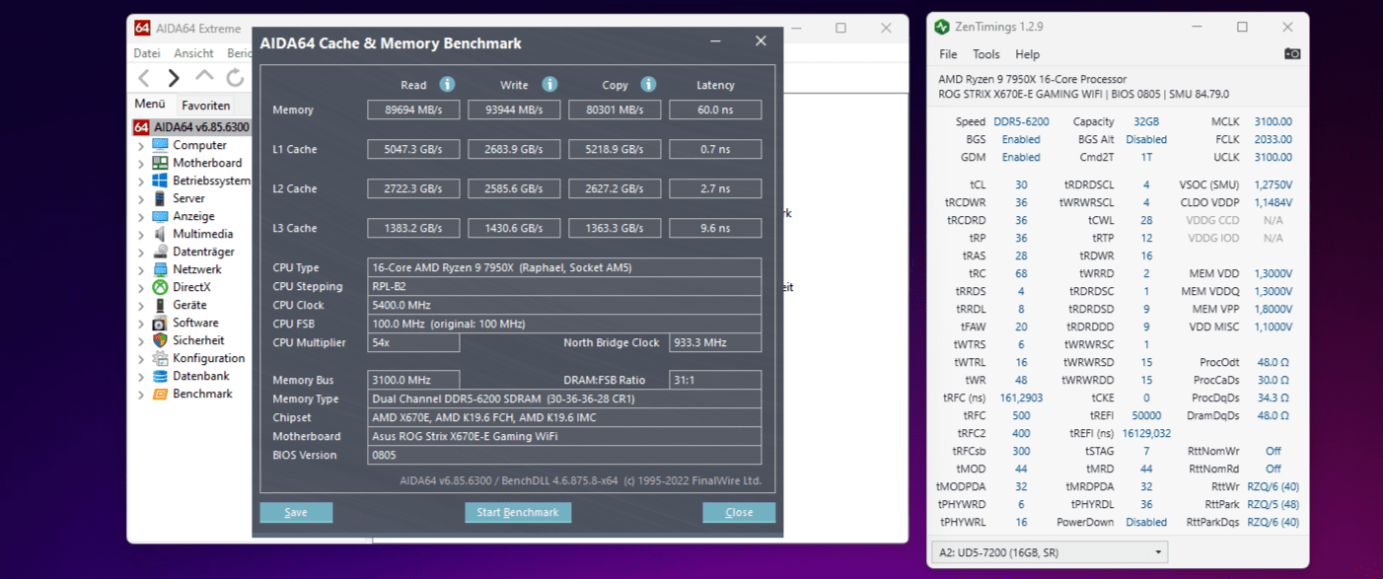Click the Anzeige monitor icon
The image size is (1383, 579).
tap(160, 216)
